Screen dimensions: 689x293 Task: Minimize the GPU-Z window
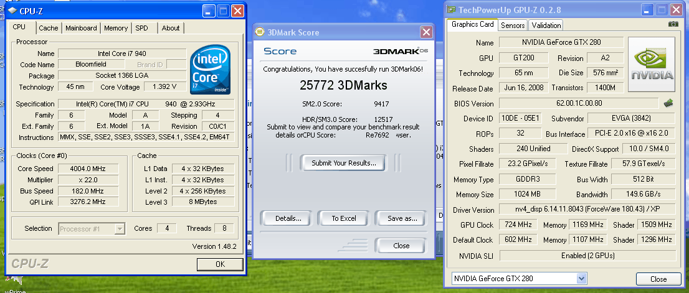647,10
